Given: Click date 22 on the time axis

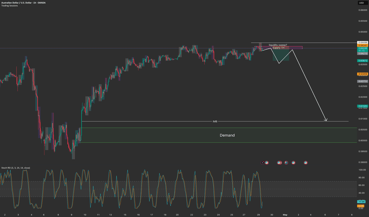Looking at the screenshot, I should [x=192, y=215].
